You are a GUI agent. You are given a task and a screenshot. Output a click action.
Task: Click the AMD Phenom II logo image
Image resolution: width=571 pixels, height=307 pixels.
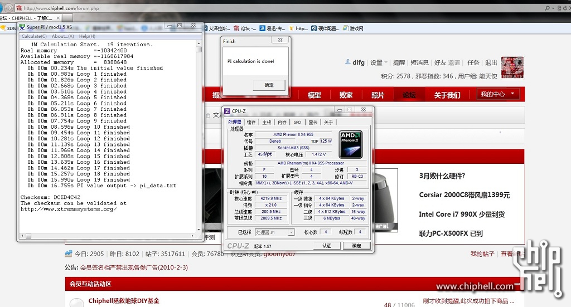[351, 144]
